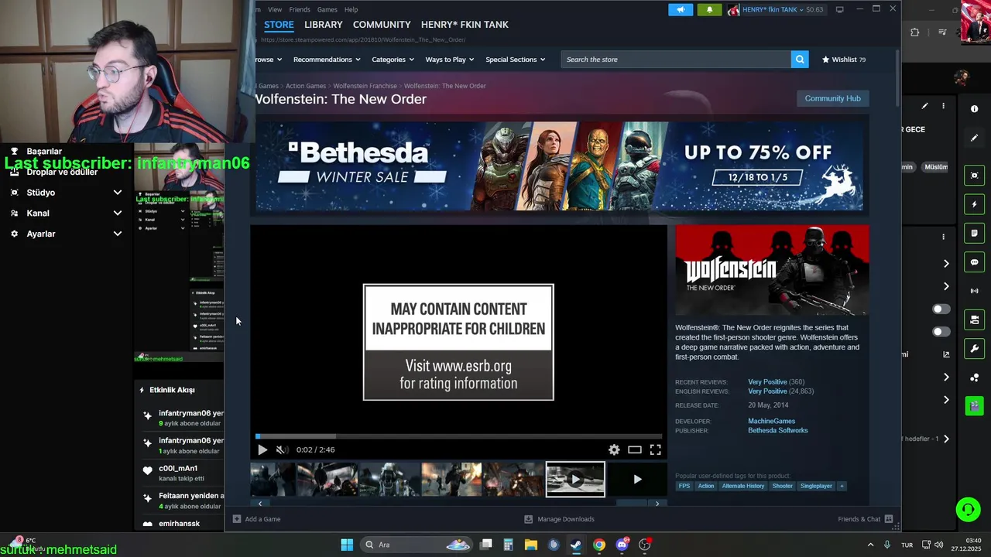Open the Steam notifications bell
Screen dimensions: 991x557
click(x=709, y=9)
